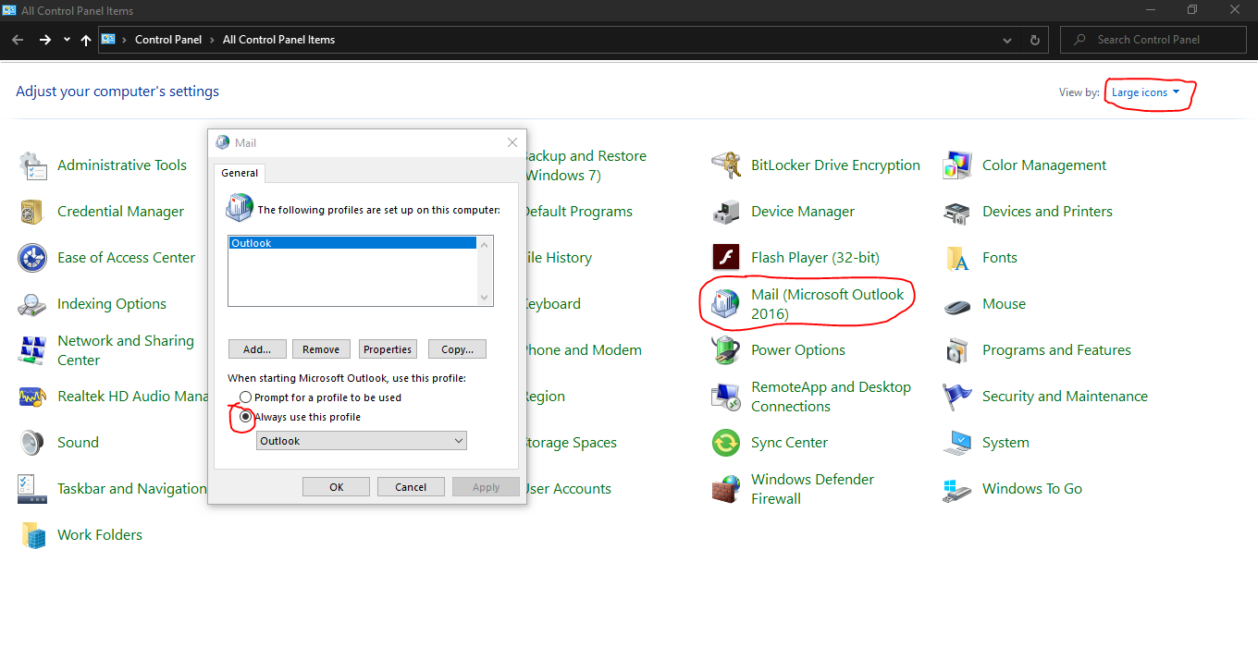Open the Security and Maintenance flag icon

(957, 397)
